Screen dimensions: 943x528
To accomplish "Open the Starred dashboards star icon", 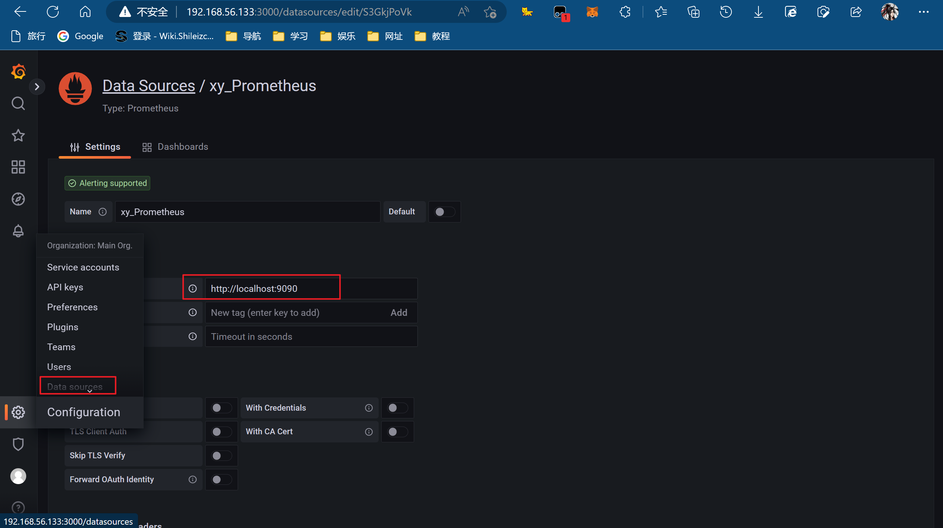I will click(x=18, y=135).
